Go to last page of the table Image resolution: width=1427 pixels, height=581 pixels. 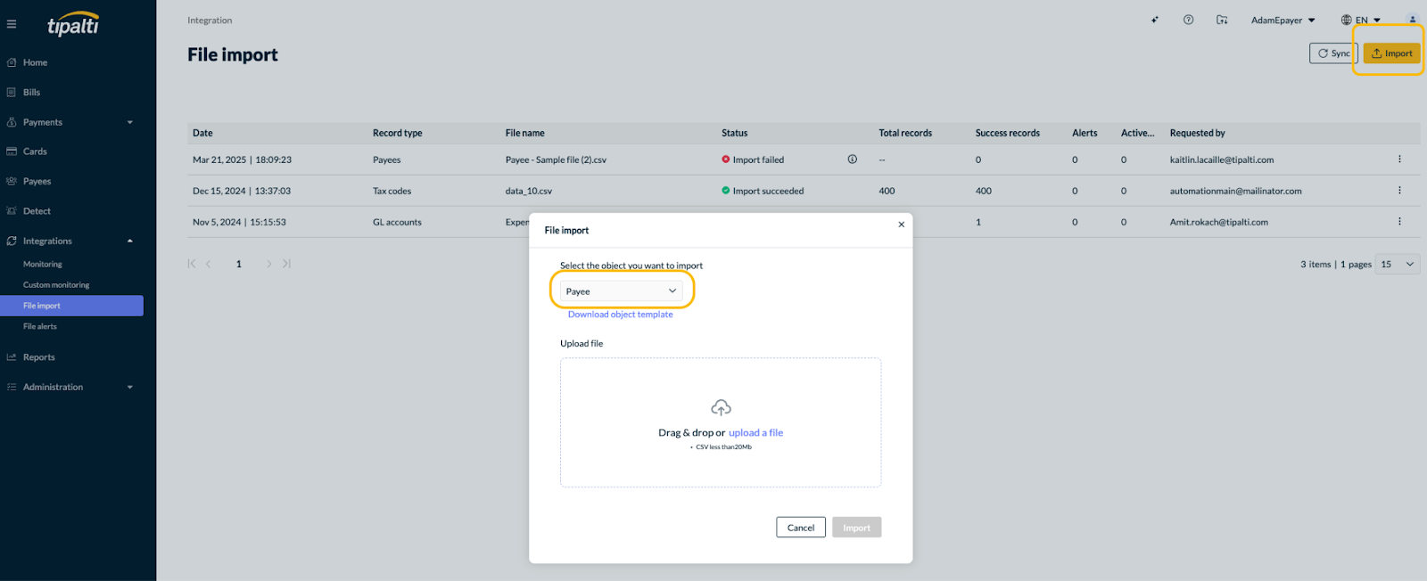pos(286,264)
